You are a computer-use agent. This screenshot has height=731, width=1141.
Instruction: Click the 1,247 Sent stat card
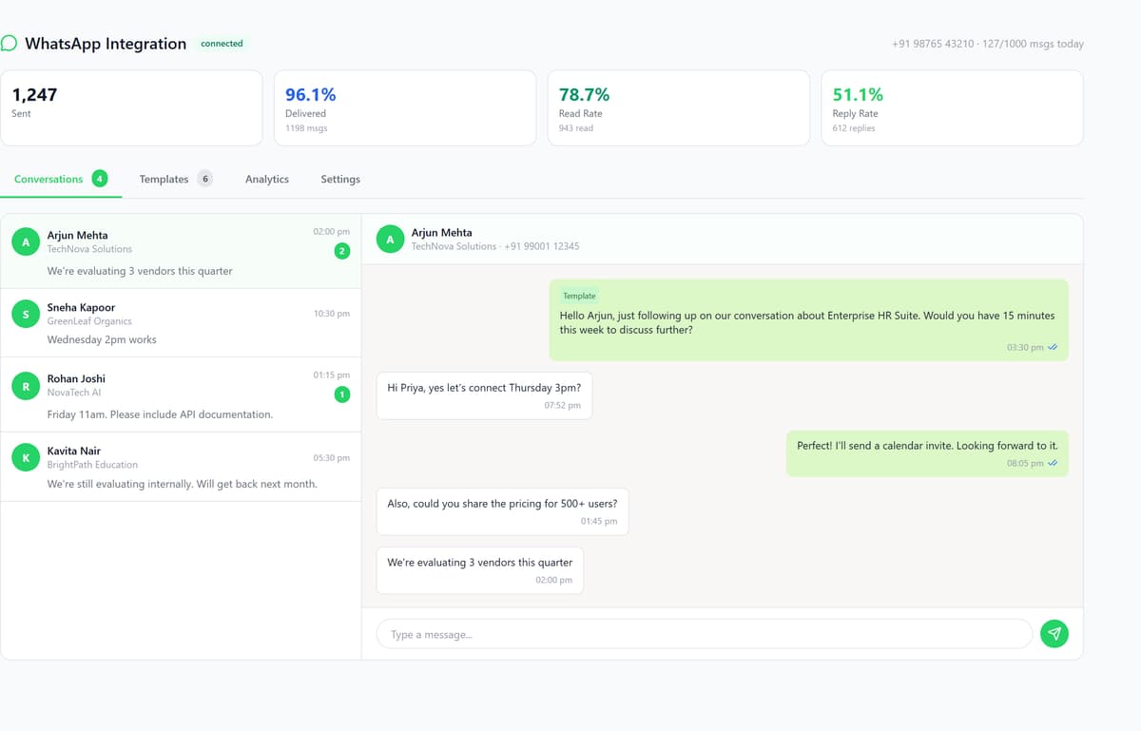[x=131, y=107]
